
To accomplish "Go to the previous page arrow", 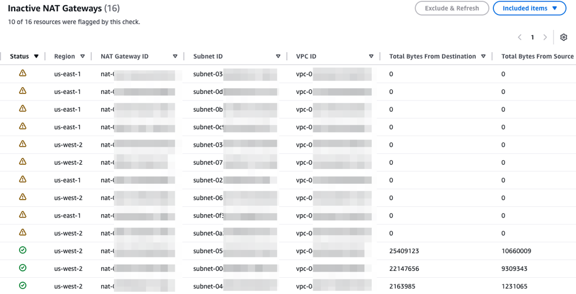I will point(519,37).
